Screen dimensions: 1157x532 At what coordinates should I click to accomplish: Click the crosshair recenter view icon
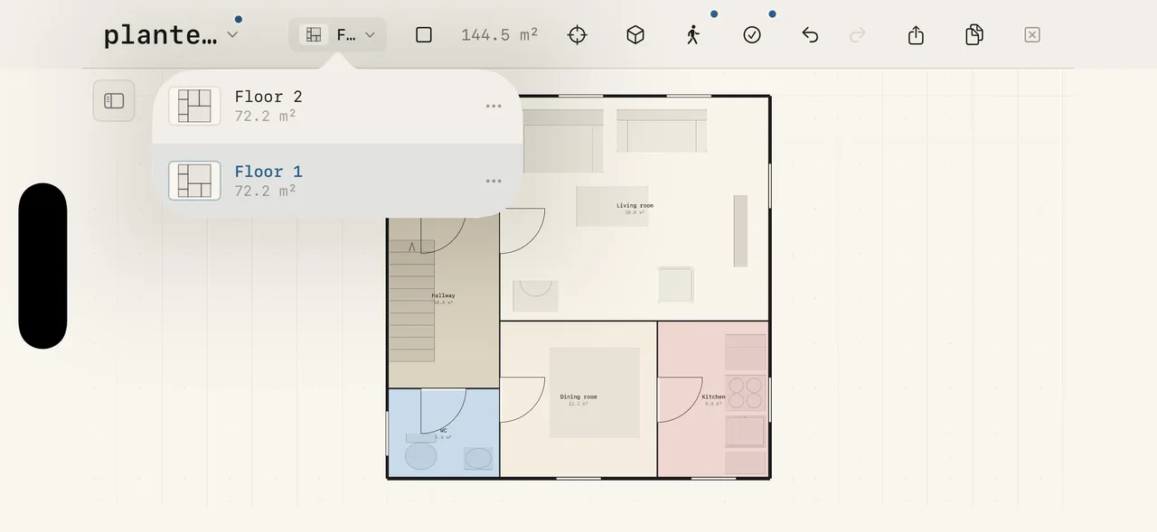coord(577,34)
